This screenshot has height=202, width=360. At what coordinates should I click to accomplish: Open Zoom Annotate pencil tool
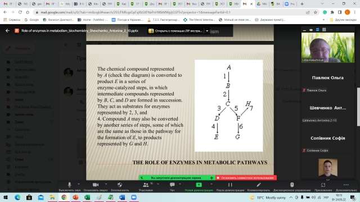pyautogui.click(x=259, y=186)
